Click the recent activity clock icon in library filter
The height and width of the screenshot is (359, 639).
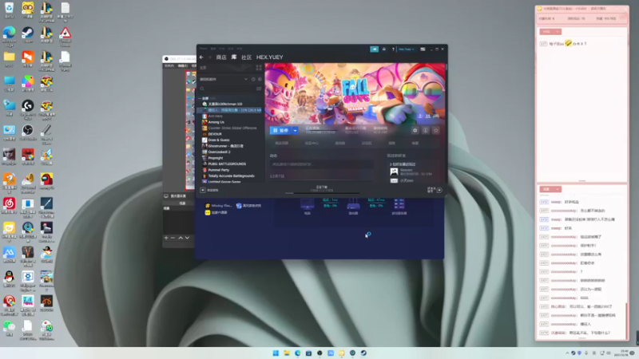click(x=253, y=79)
